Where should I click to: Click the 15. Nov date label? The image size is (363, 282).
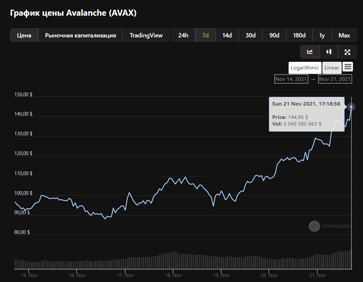[29, 275]
